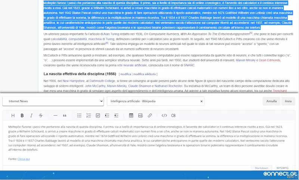Open the 'Clicca qui' source link

24,159
